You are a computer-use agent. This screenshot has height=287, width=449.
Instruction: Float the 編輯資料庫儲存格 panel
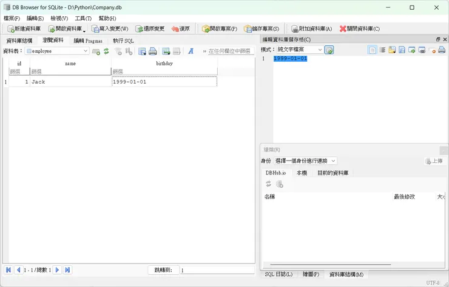pyautogui.click(x=438, y=39)
